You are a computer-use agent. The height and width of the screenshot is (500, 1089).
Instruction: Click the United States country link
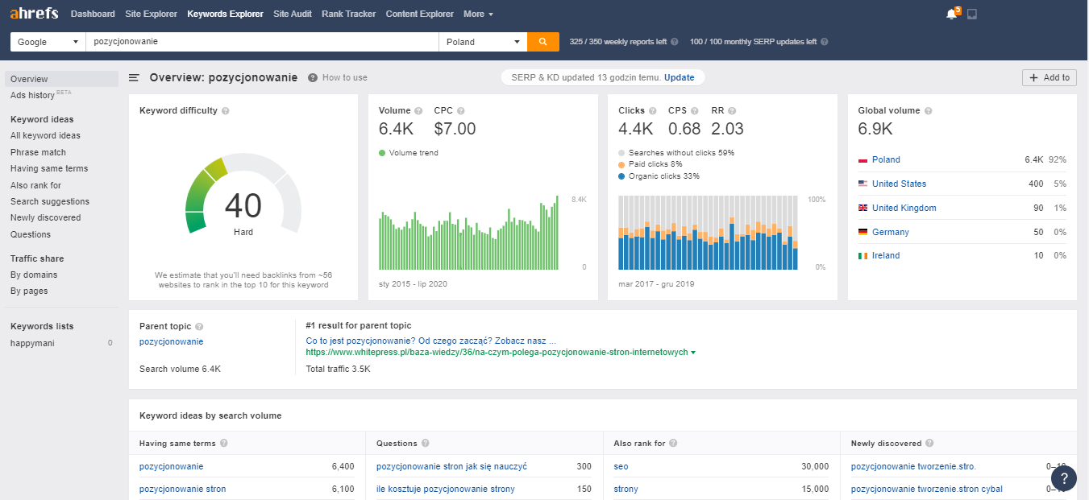(899, 184)
